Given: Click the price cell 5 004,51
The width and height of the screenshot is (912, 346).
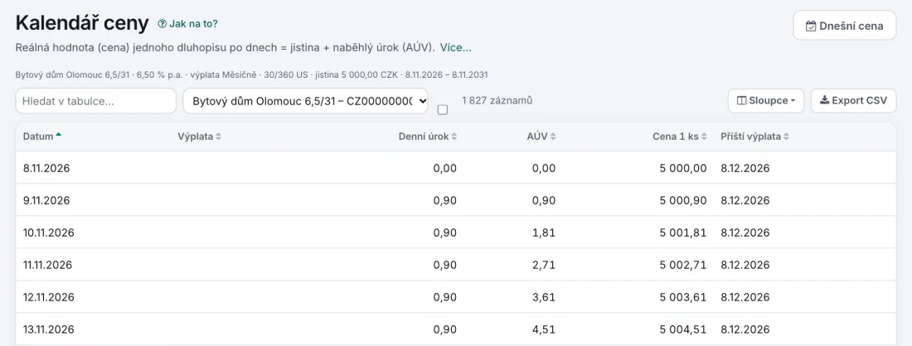Looking at the screenshot, I should click(683, 329).
